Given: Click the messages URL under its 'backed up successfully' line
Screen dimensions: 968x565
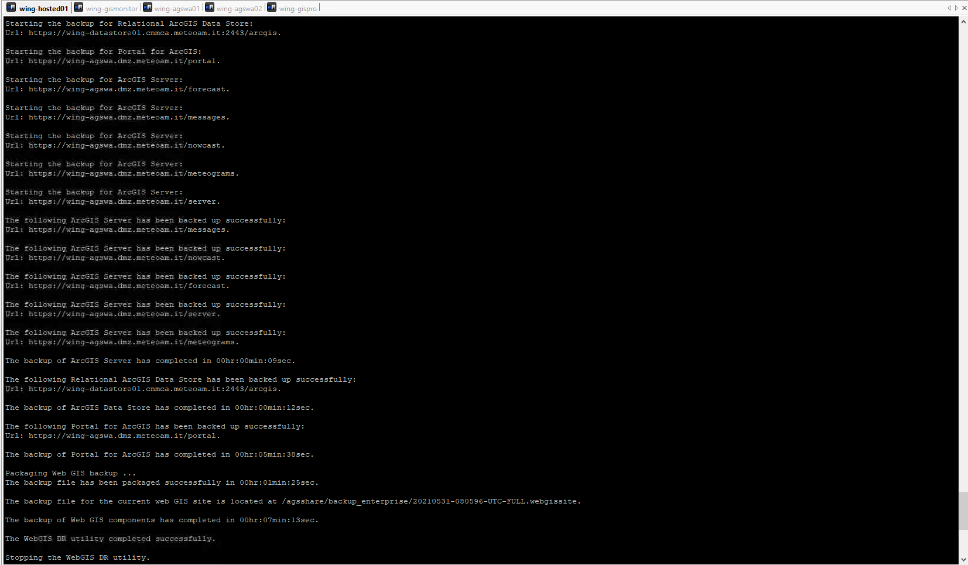Looking at the screenshot, I should 129,230.
